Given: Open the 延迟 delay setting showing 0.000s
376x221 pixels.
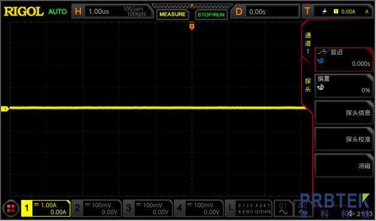Looking at the screenshot, I should point(344,59).
